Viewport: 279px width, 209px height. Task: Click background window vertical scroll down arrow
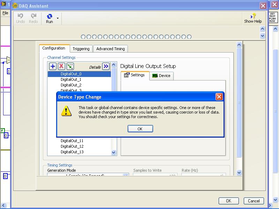coord(276,200)
